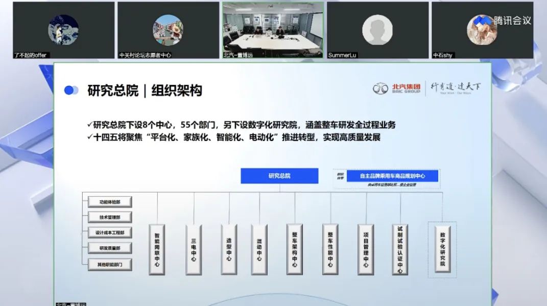547x306 pixels.
Task: Select the SummerLu default avatar
Action: (377, 29)
